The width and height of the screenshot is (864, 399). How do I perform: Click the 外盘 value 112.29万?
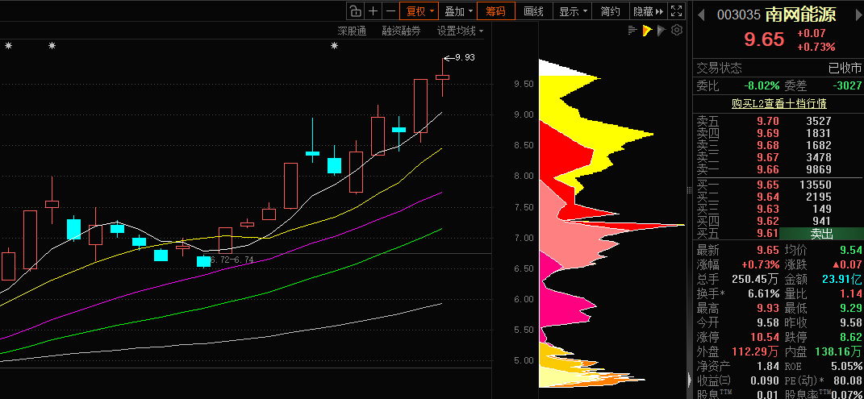click(x=755, y=351)
